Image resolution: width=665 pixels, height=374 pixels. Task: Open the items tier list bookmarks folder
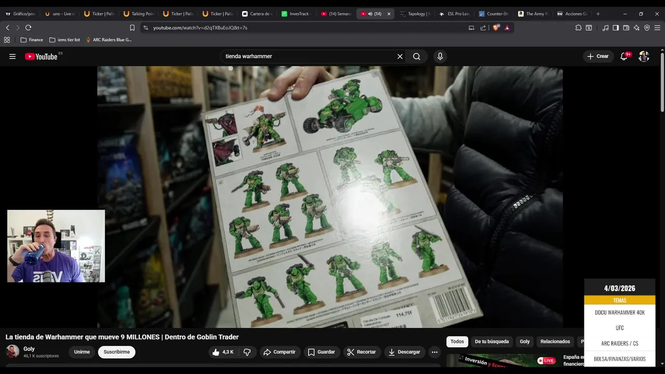(64, 39)
